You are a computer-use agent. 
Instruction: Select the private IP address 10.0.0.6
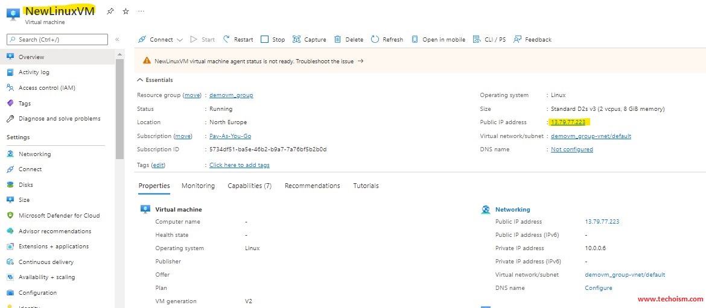595,248
